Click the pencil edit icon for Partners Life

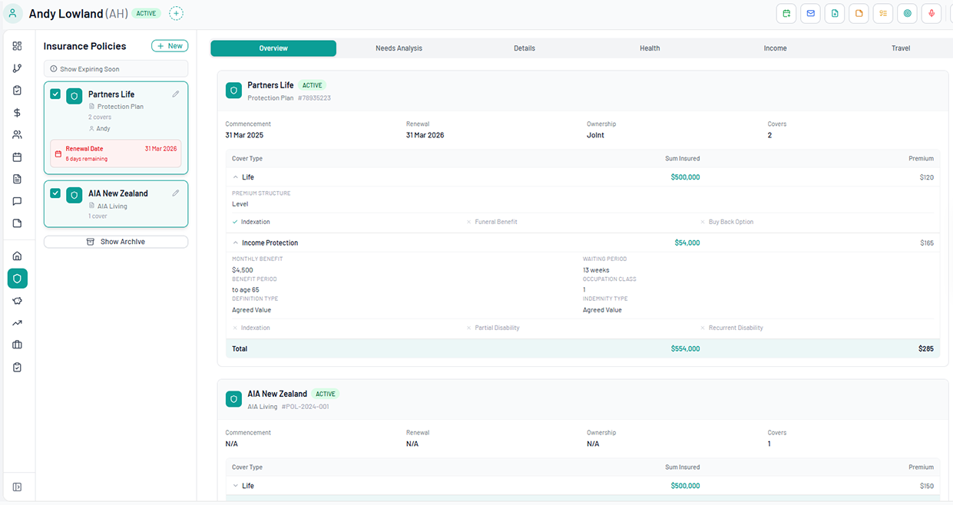tap(176, 94)
